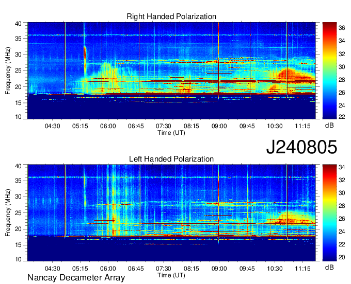Click the Right Handed plot's dB colorbar
Screen dimensions: 351x284
tap(329, 70)
